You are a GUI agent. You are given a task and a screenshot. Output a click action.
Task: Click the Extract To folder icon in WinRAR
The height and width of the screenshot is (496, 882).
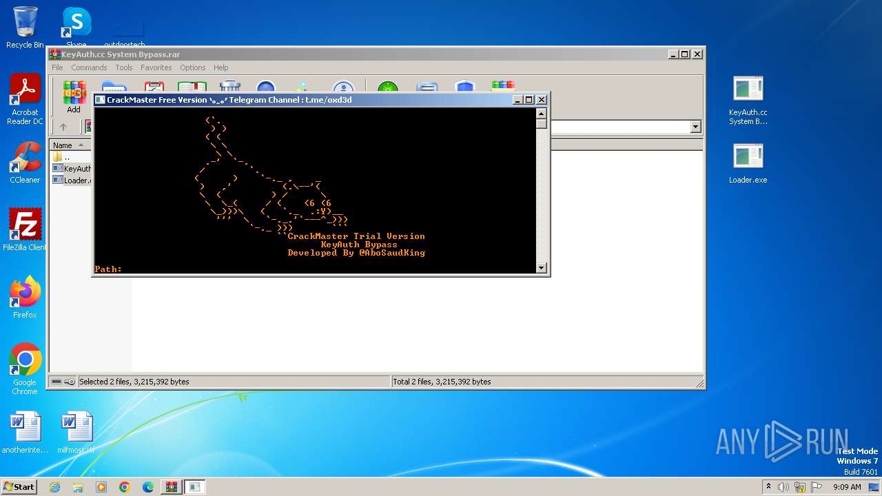coord(114,87)
